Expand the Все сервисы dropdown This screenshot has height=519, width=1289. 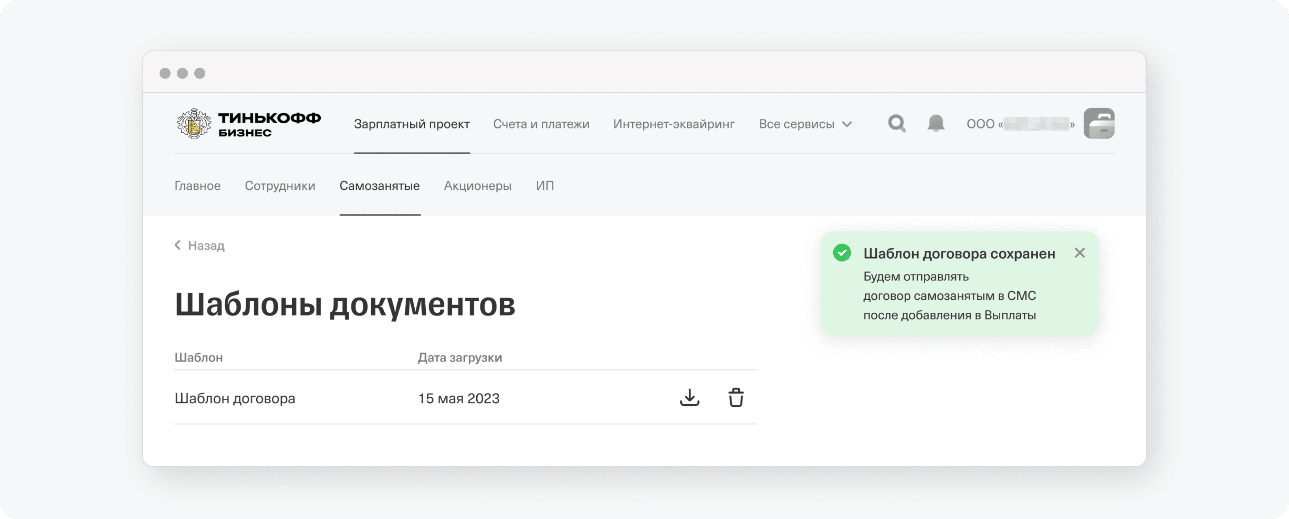pyautogui.click(x=804, y=124)
